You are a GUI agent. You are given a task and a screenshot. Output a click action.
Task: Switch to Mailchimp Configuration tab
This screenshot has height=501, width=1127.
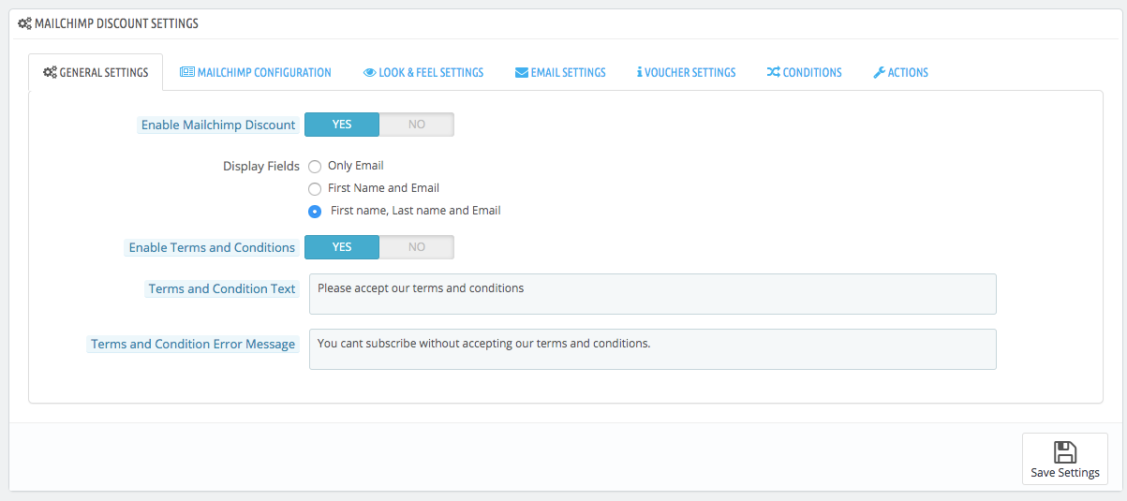coord(256,72)
